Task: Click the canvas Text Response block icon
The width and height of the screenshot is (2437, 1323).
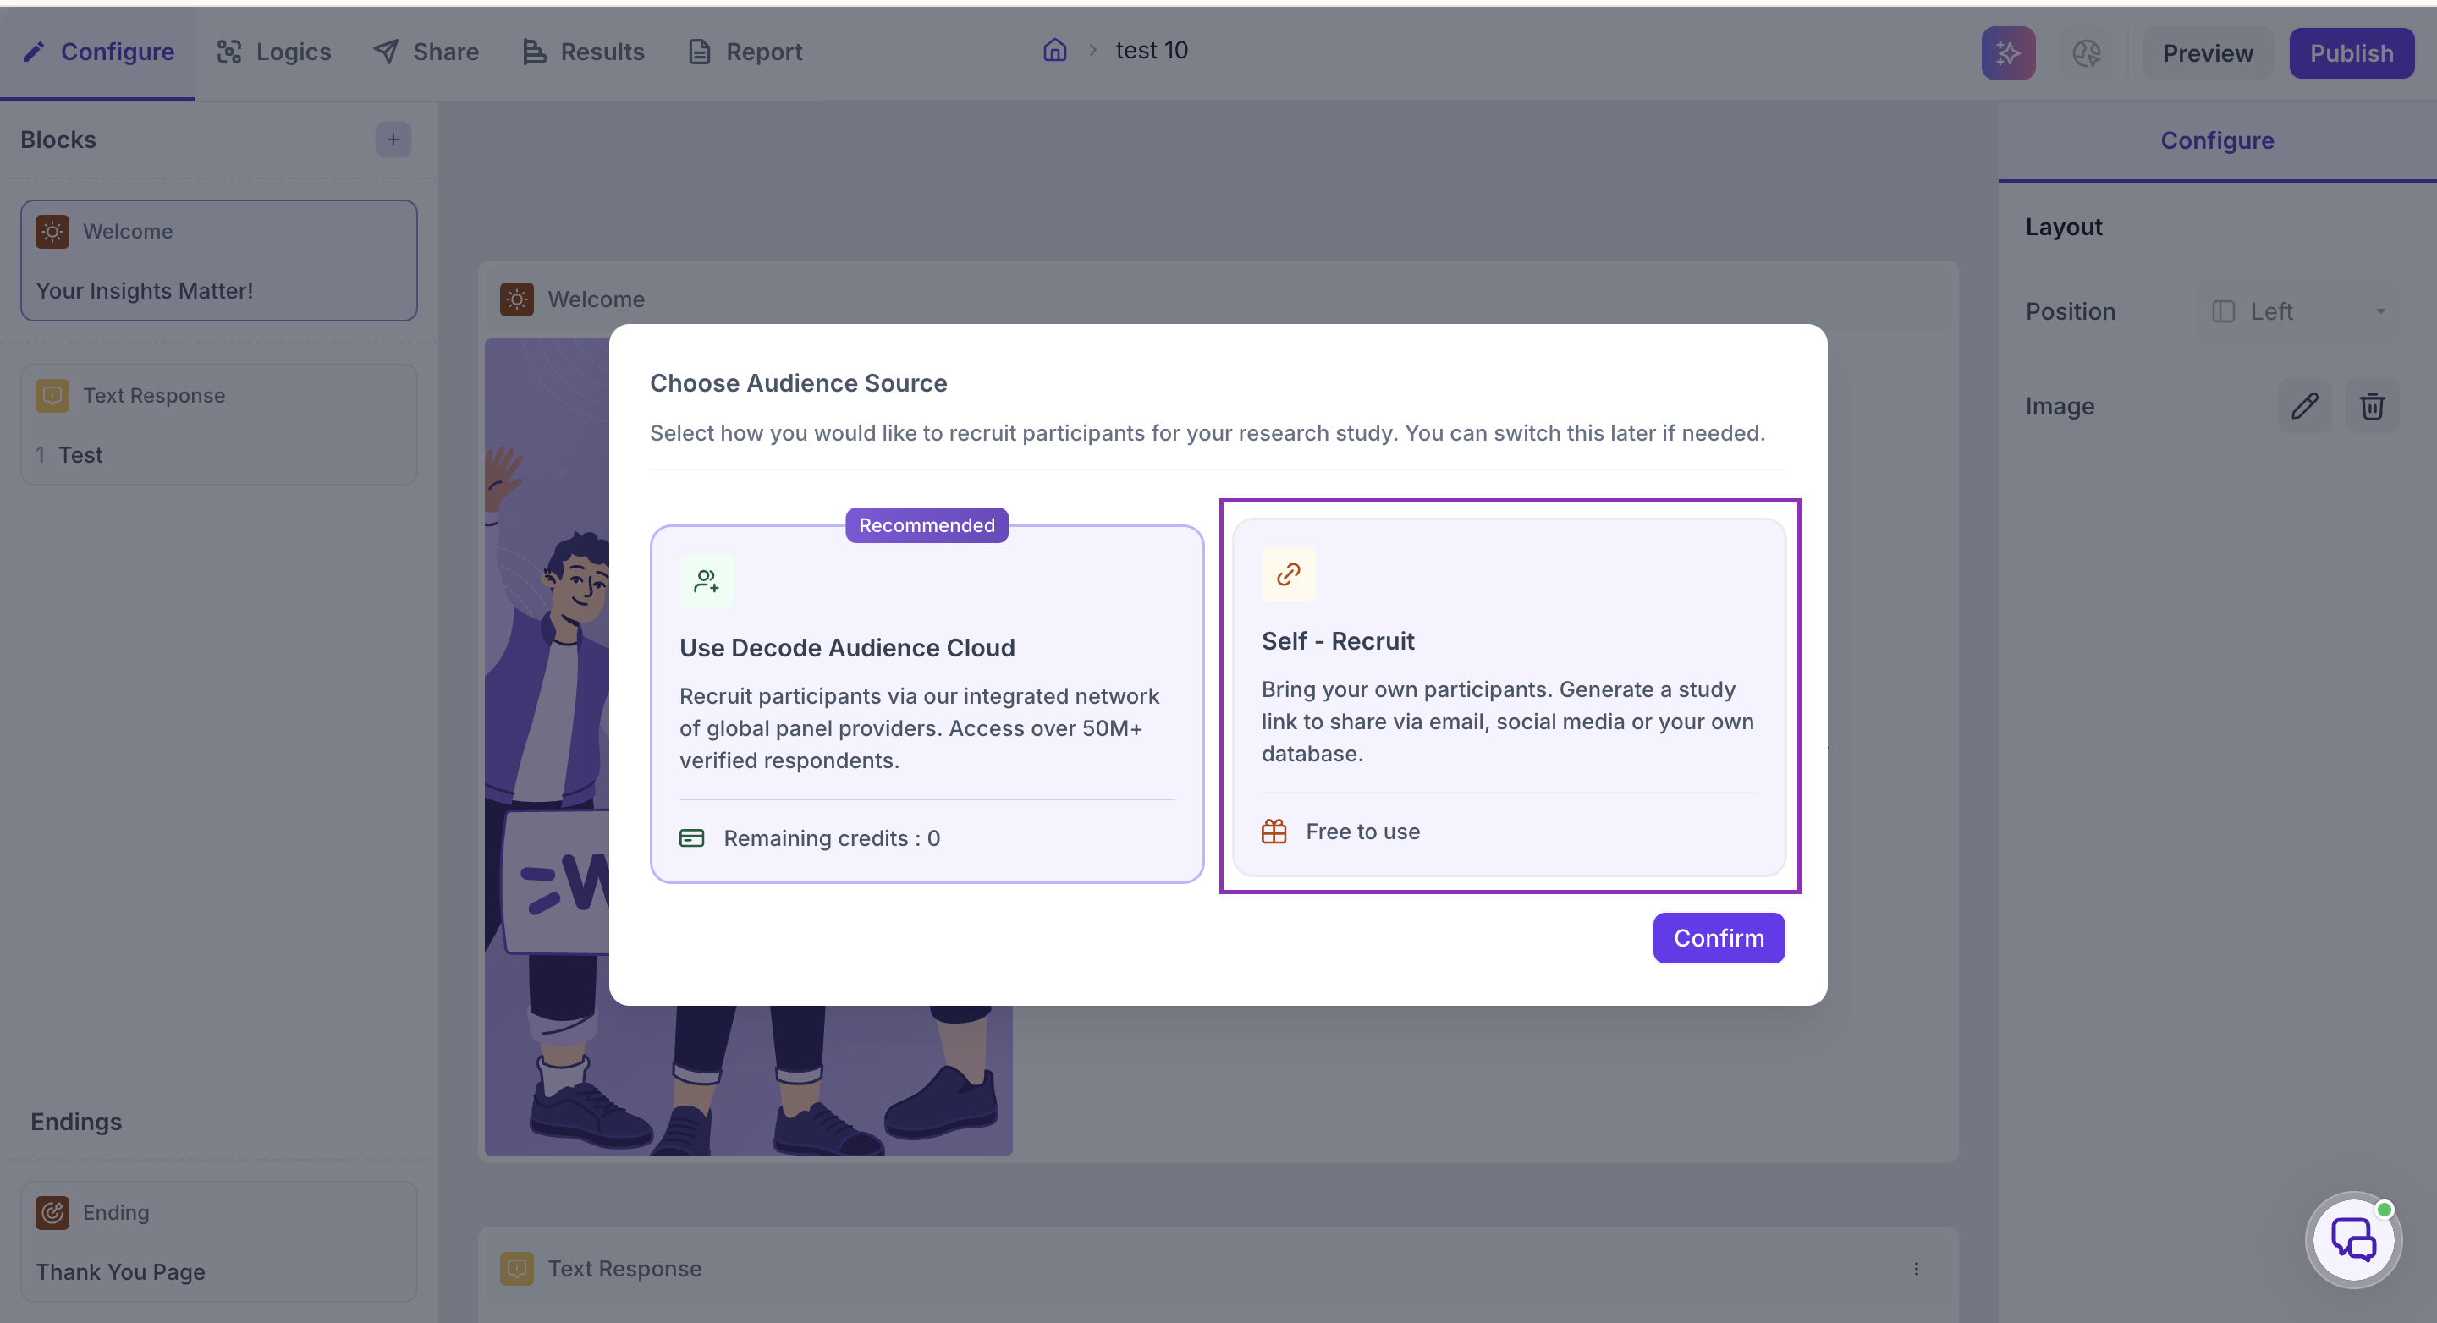Action: tap(516, 1269)
